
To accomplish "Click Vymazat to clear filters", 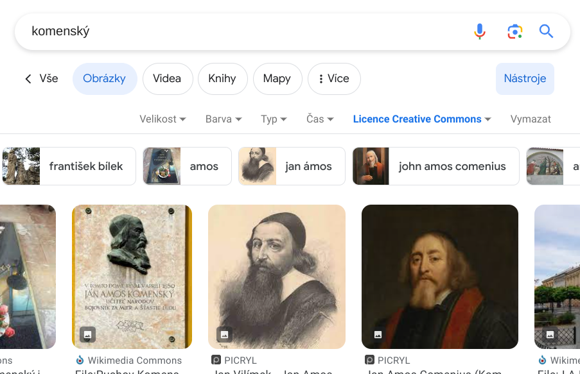I will click(531, 119).
